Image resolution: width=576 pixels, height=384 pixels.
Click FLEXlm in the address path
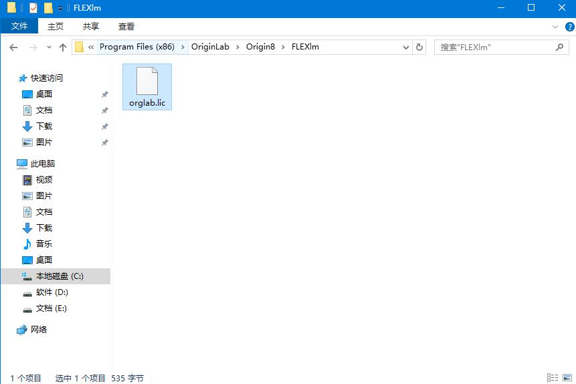tap(305, 47)
